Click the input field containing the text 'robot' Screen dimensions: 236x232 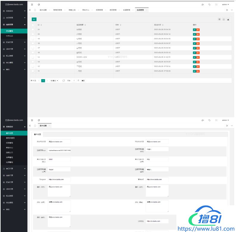pos(59,159)
